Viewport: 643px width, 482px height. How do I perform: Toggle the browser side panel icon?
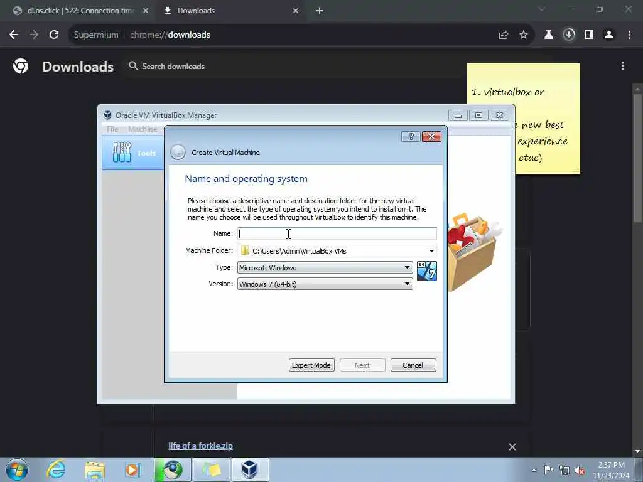(589, 35)
